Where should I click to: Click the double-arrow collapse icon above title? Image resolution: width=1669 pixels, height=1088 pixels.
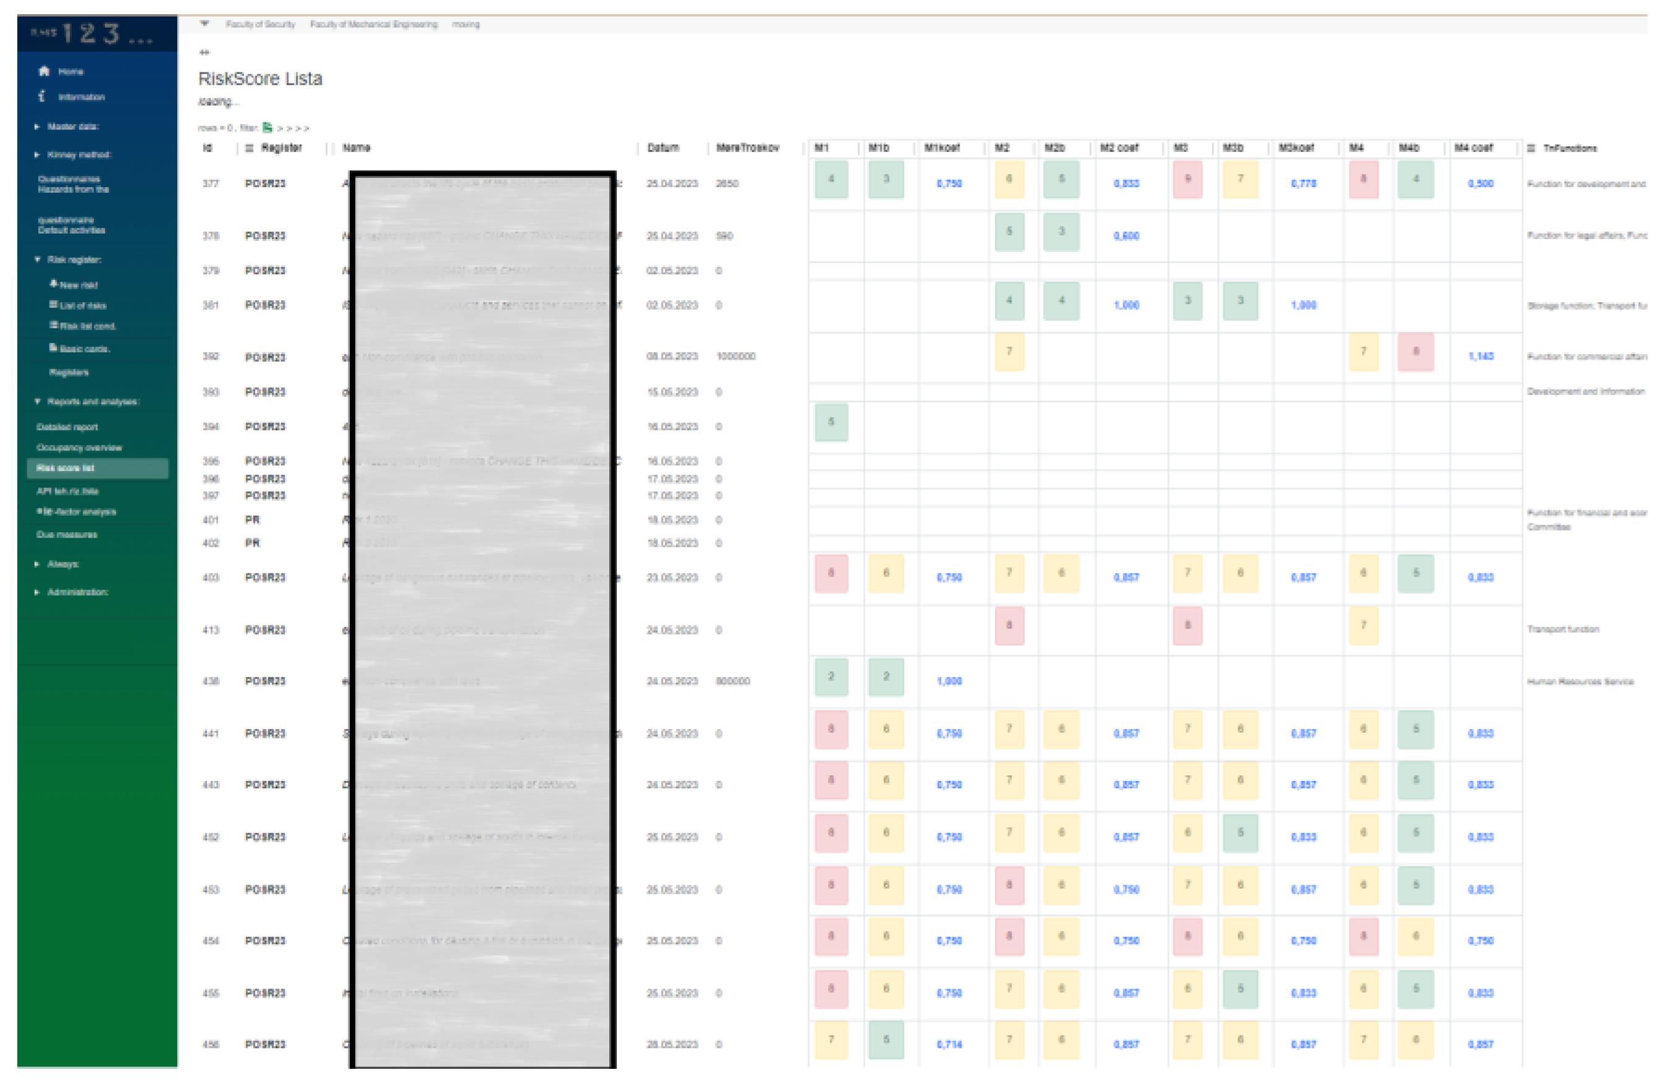(204, 53)
